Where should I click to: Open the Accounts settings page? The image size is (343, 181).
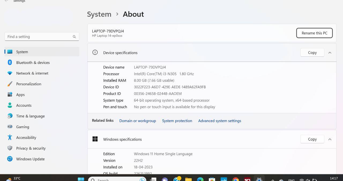24,105
